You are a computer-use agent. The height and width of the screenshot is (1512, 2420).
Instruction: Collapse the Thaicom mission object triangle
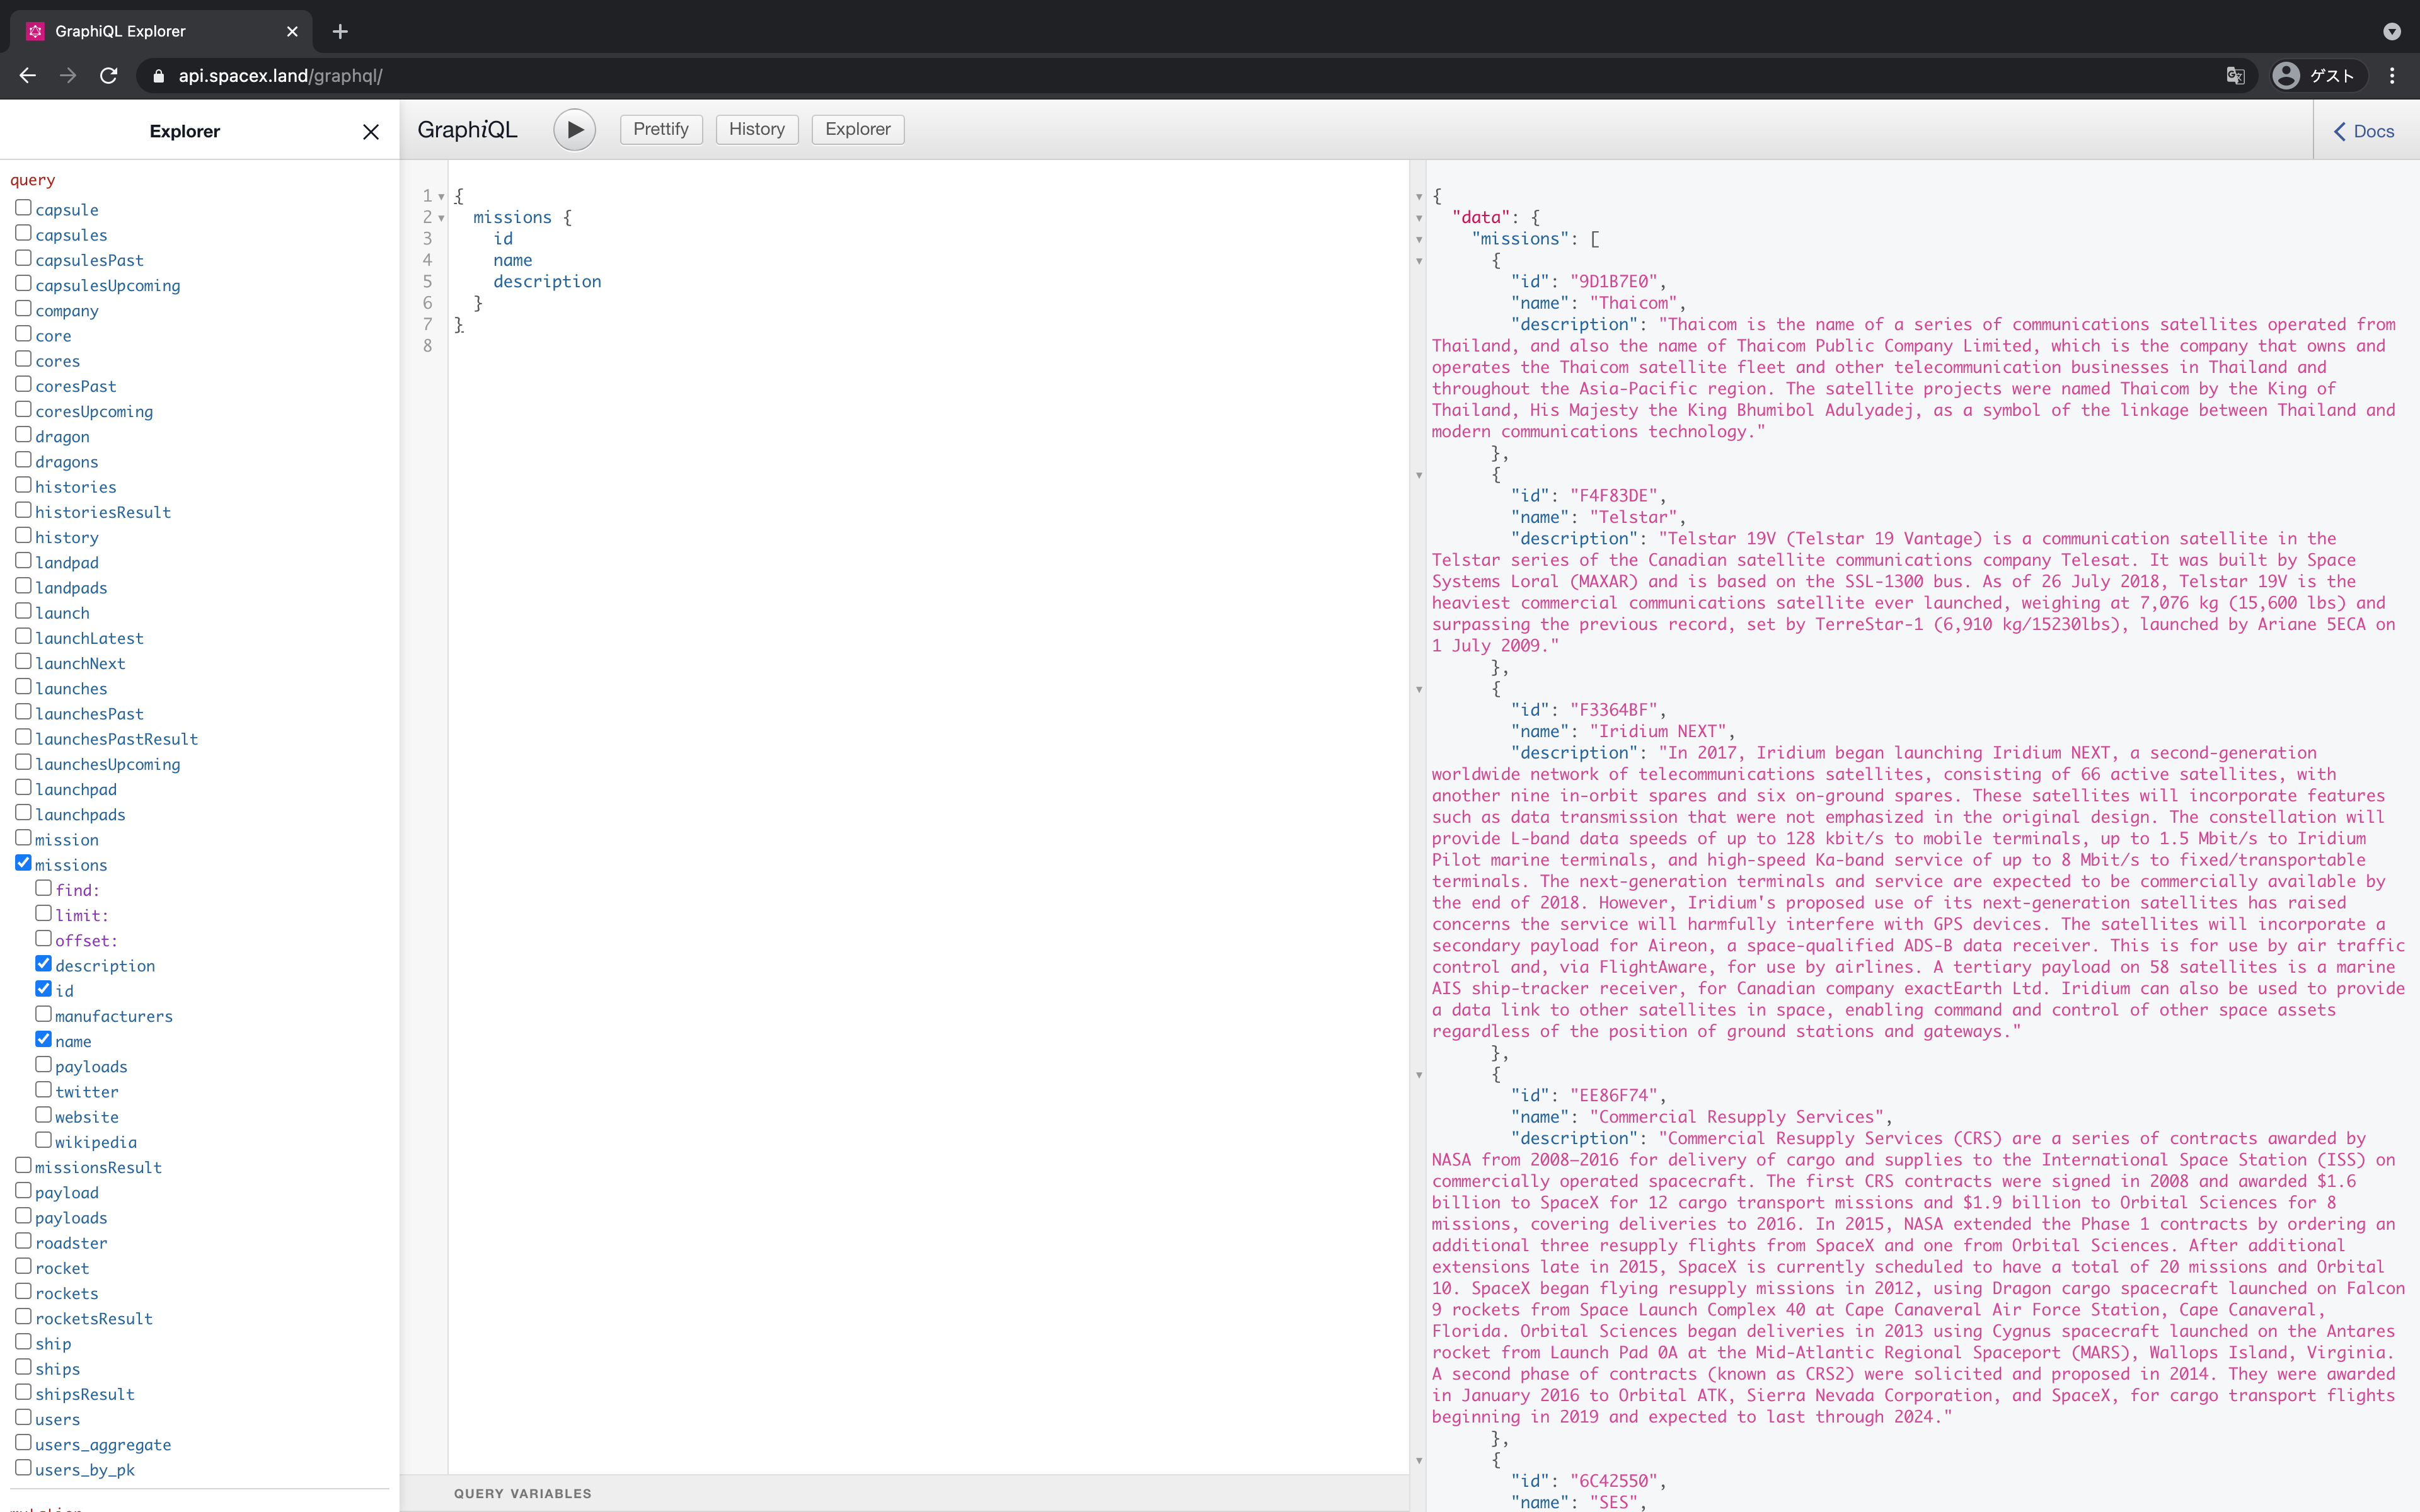(1419, 260)
